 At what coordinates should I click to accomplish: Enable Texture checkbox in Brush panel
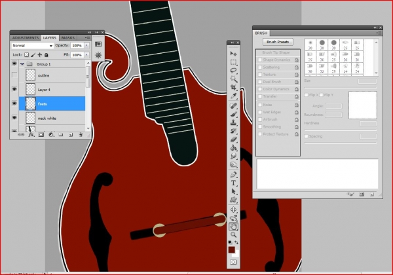click(x=260, y=75)
